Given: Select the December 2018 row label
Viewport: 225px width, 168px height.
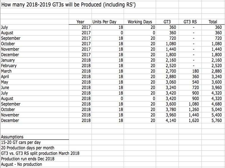Looking at the screenshot, I should pos(10,120).
